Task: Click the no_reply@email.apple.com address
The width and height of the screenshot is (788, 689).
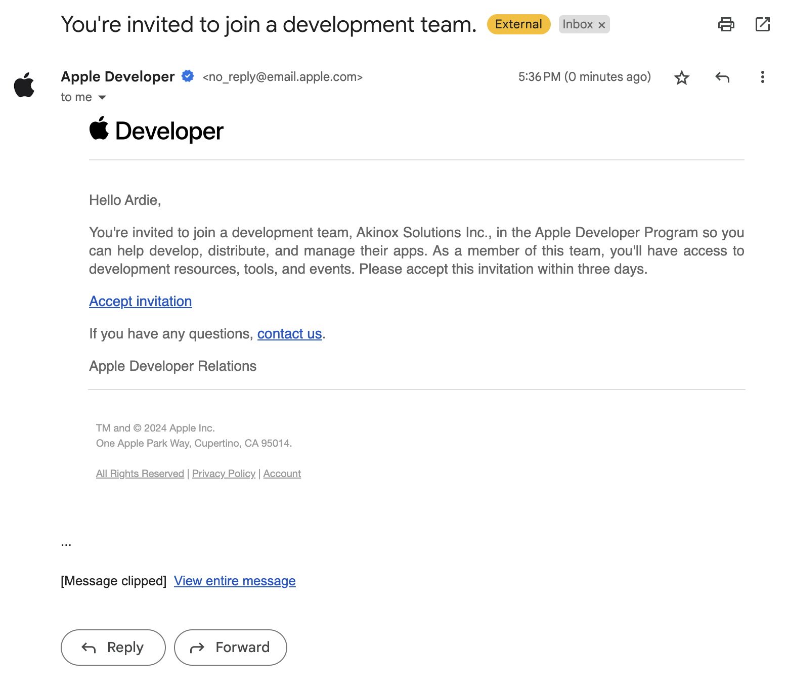Action: (283, 77)
